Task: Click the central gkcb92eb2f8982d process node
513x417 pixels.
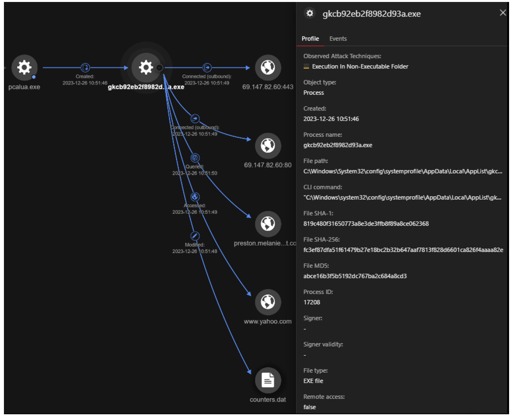Action: coord(146,67)
